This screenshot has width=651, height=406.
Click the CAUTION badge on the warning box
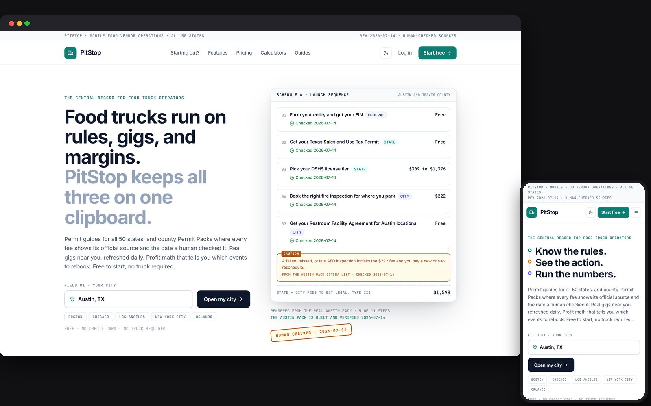point(291,254)
